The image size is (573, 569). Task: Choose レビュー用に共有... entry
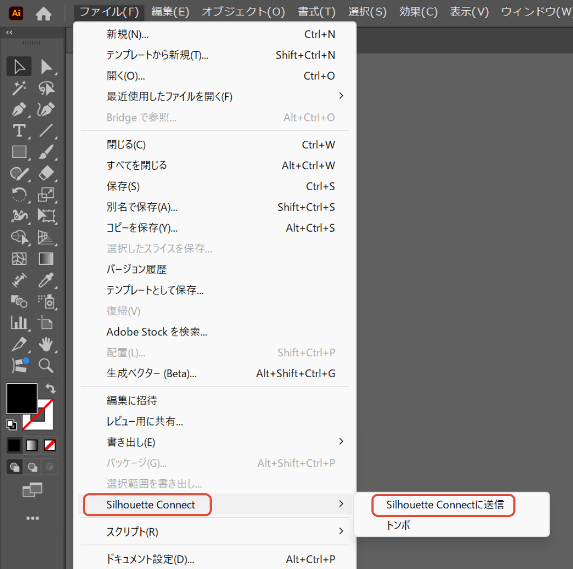[215, 421]
